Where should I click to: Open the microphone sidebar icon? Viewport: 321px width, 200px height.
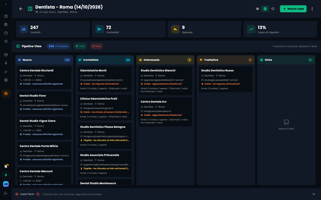tap(6, 63)
